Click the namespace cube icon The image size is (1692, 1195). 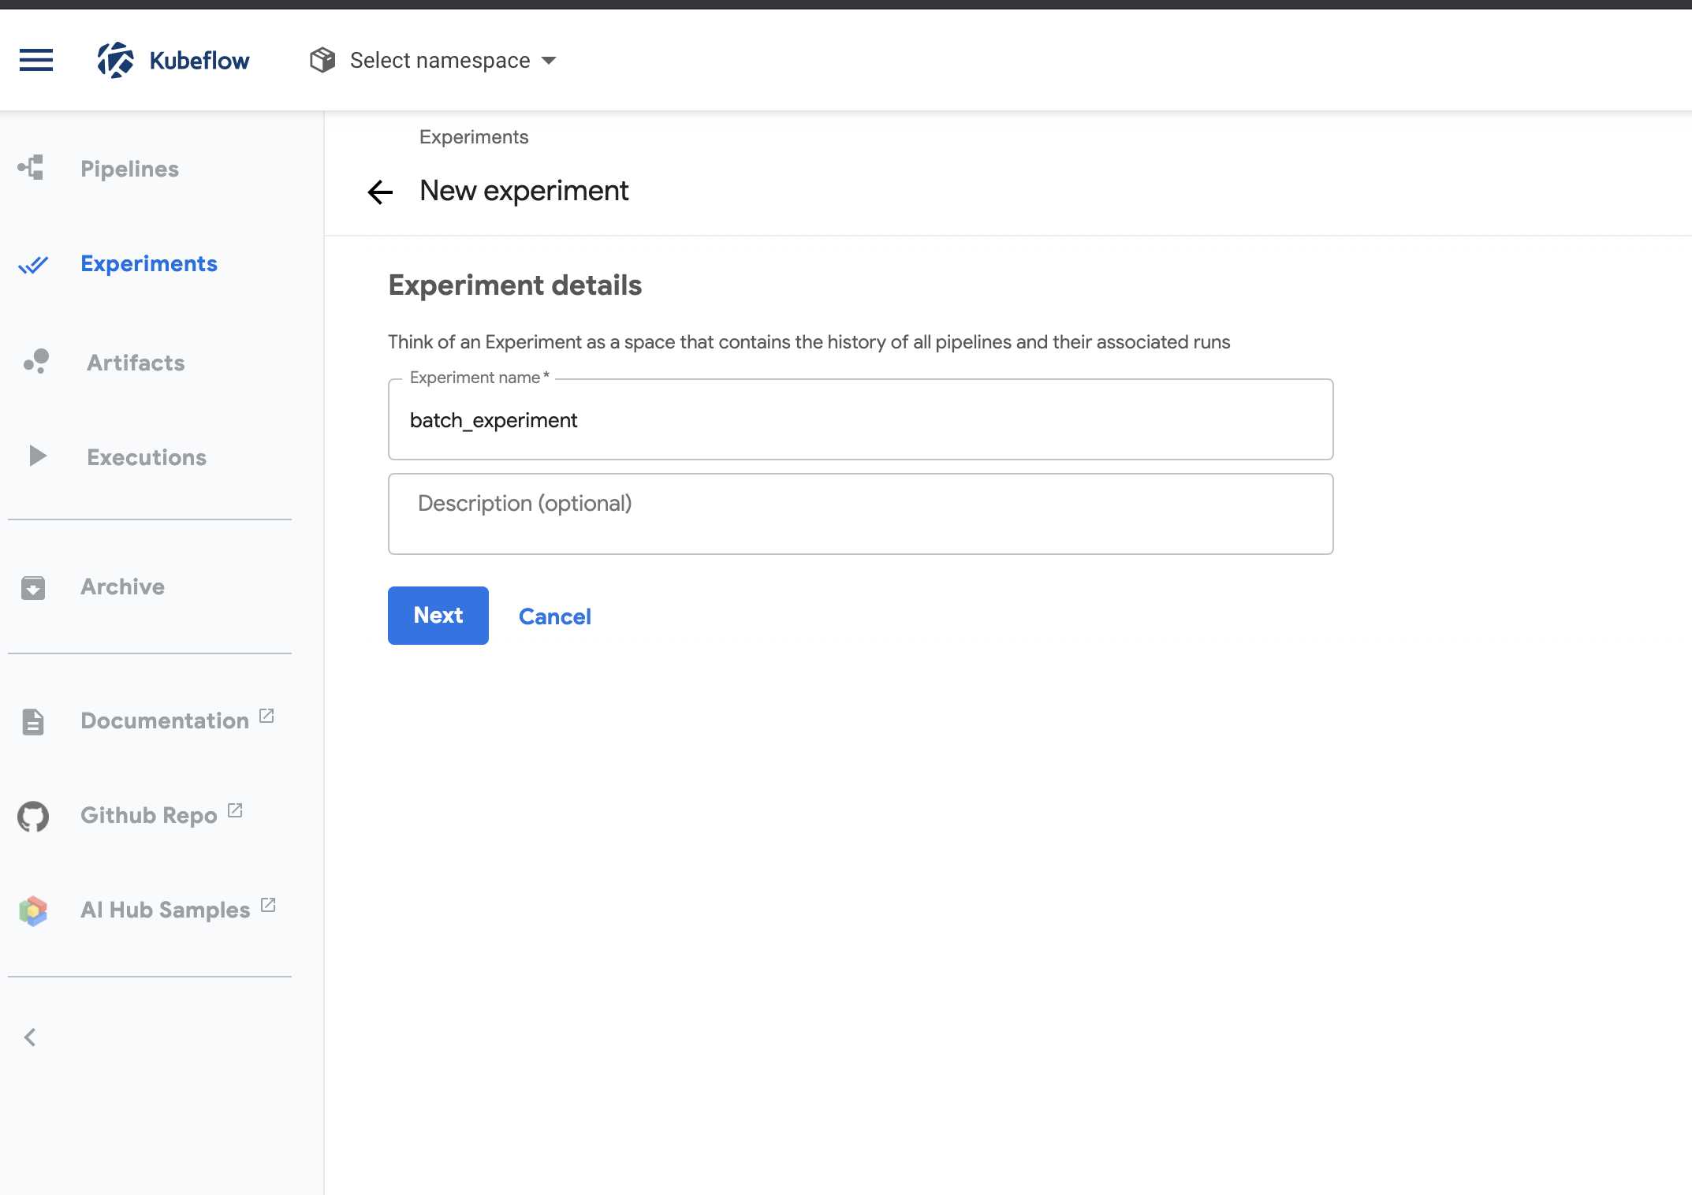pyautogui.click(x=322, y=60)
